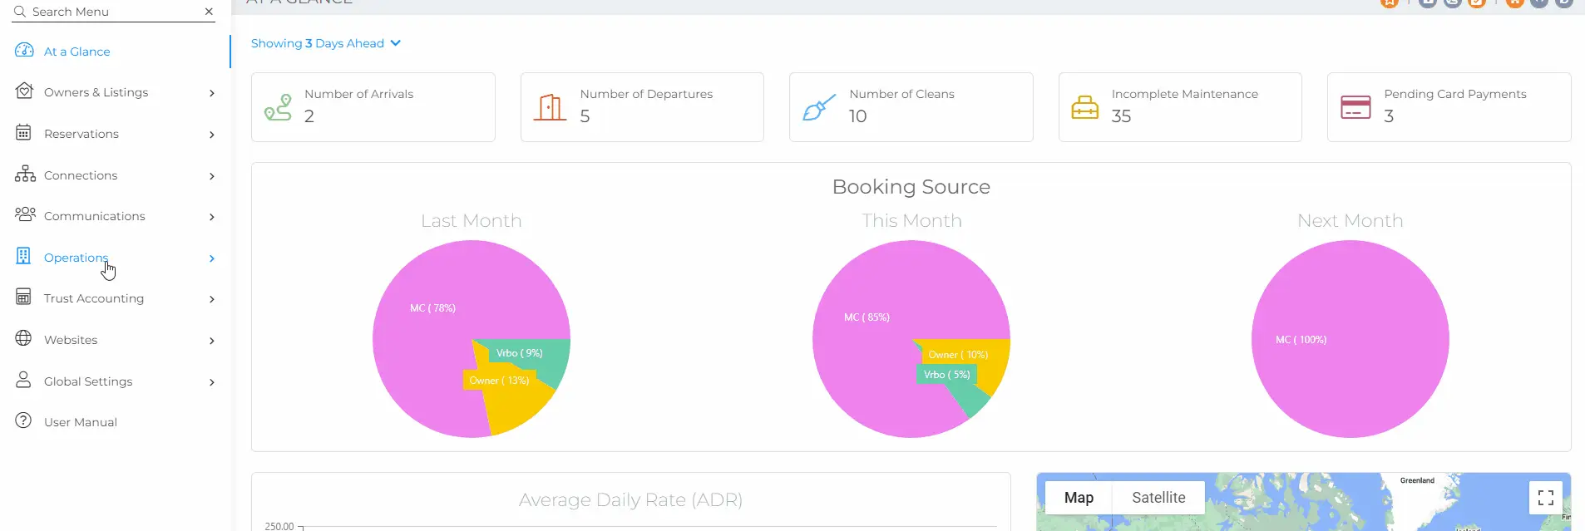
Task: Click the User Manual question mark icon
Action: point(24,421)
